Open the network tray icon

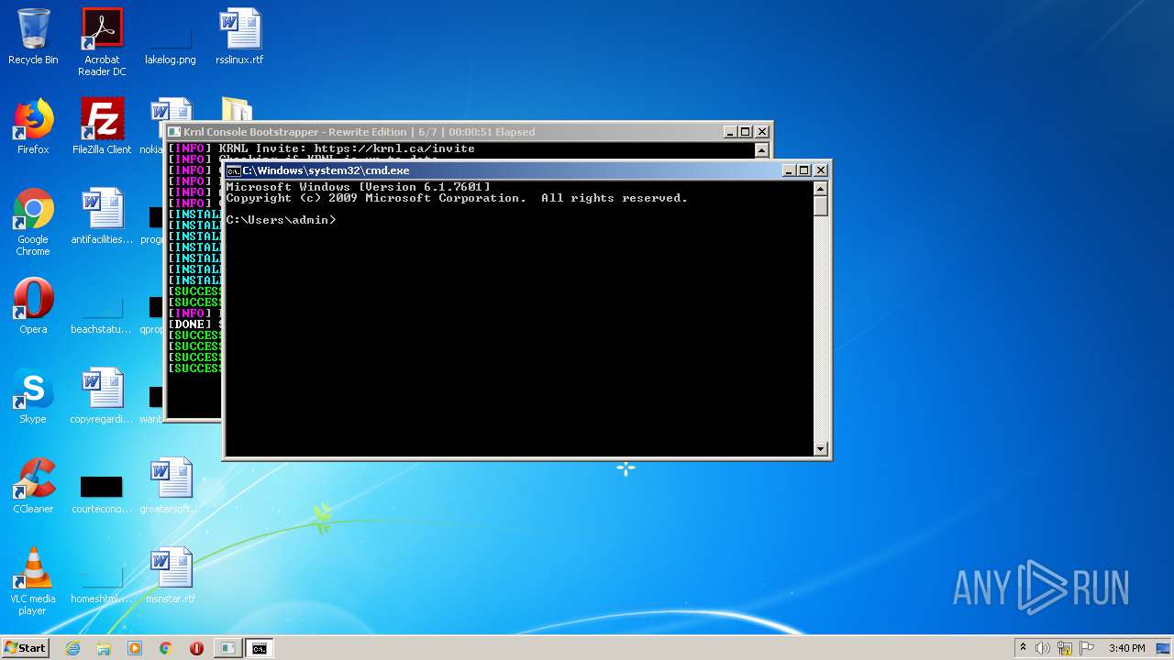point(1065,648)
